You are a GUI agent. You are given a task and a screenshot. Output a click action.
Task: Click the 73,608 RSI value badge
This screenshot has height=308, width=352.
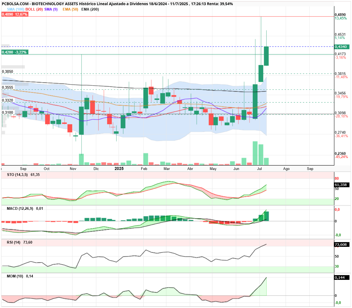[x=342, y=244]
